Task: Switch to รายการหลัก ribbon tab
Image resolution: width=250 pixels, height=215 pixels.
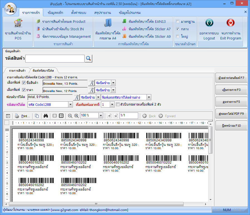Action: pos(31,12)
